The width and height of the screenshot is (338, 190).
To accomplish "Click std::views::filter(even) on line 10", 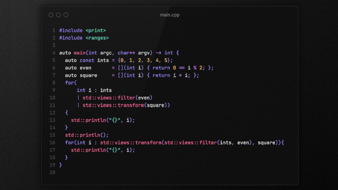I will click(117, 98).
